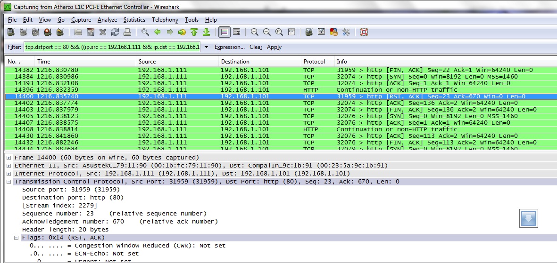557x263 pixels.
Task: Click the find packet magnifier icon
Action: 145,32
